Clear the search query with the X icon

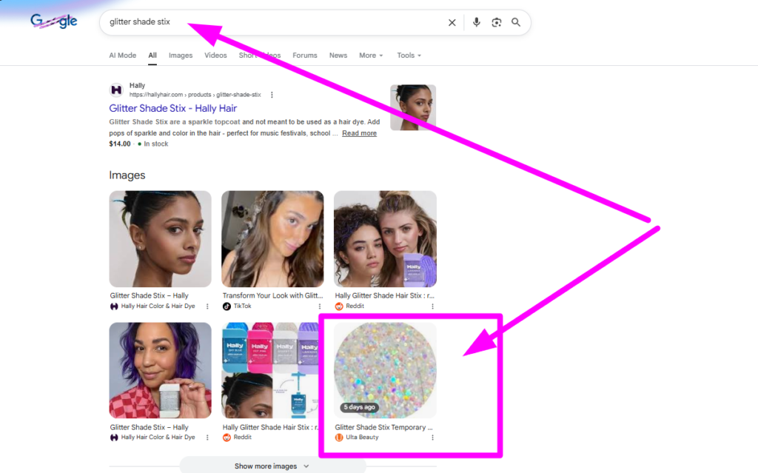452,22
